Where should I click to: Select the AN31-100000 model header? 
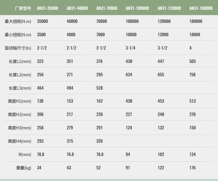click(137, 8)
